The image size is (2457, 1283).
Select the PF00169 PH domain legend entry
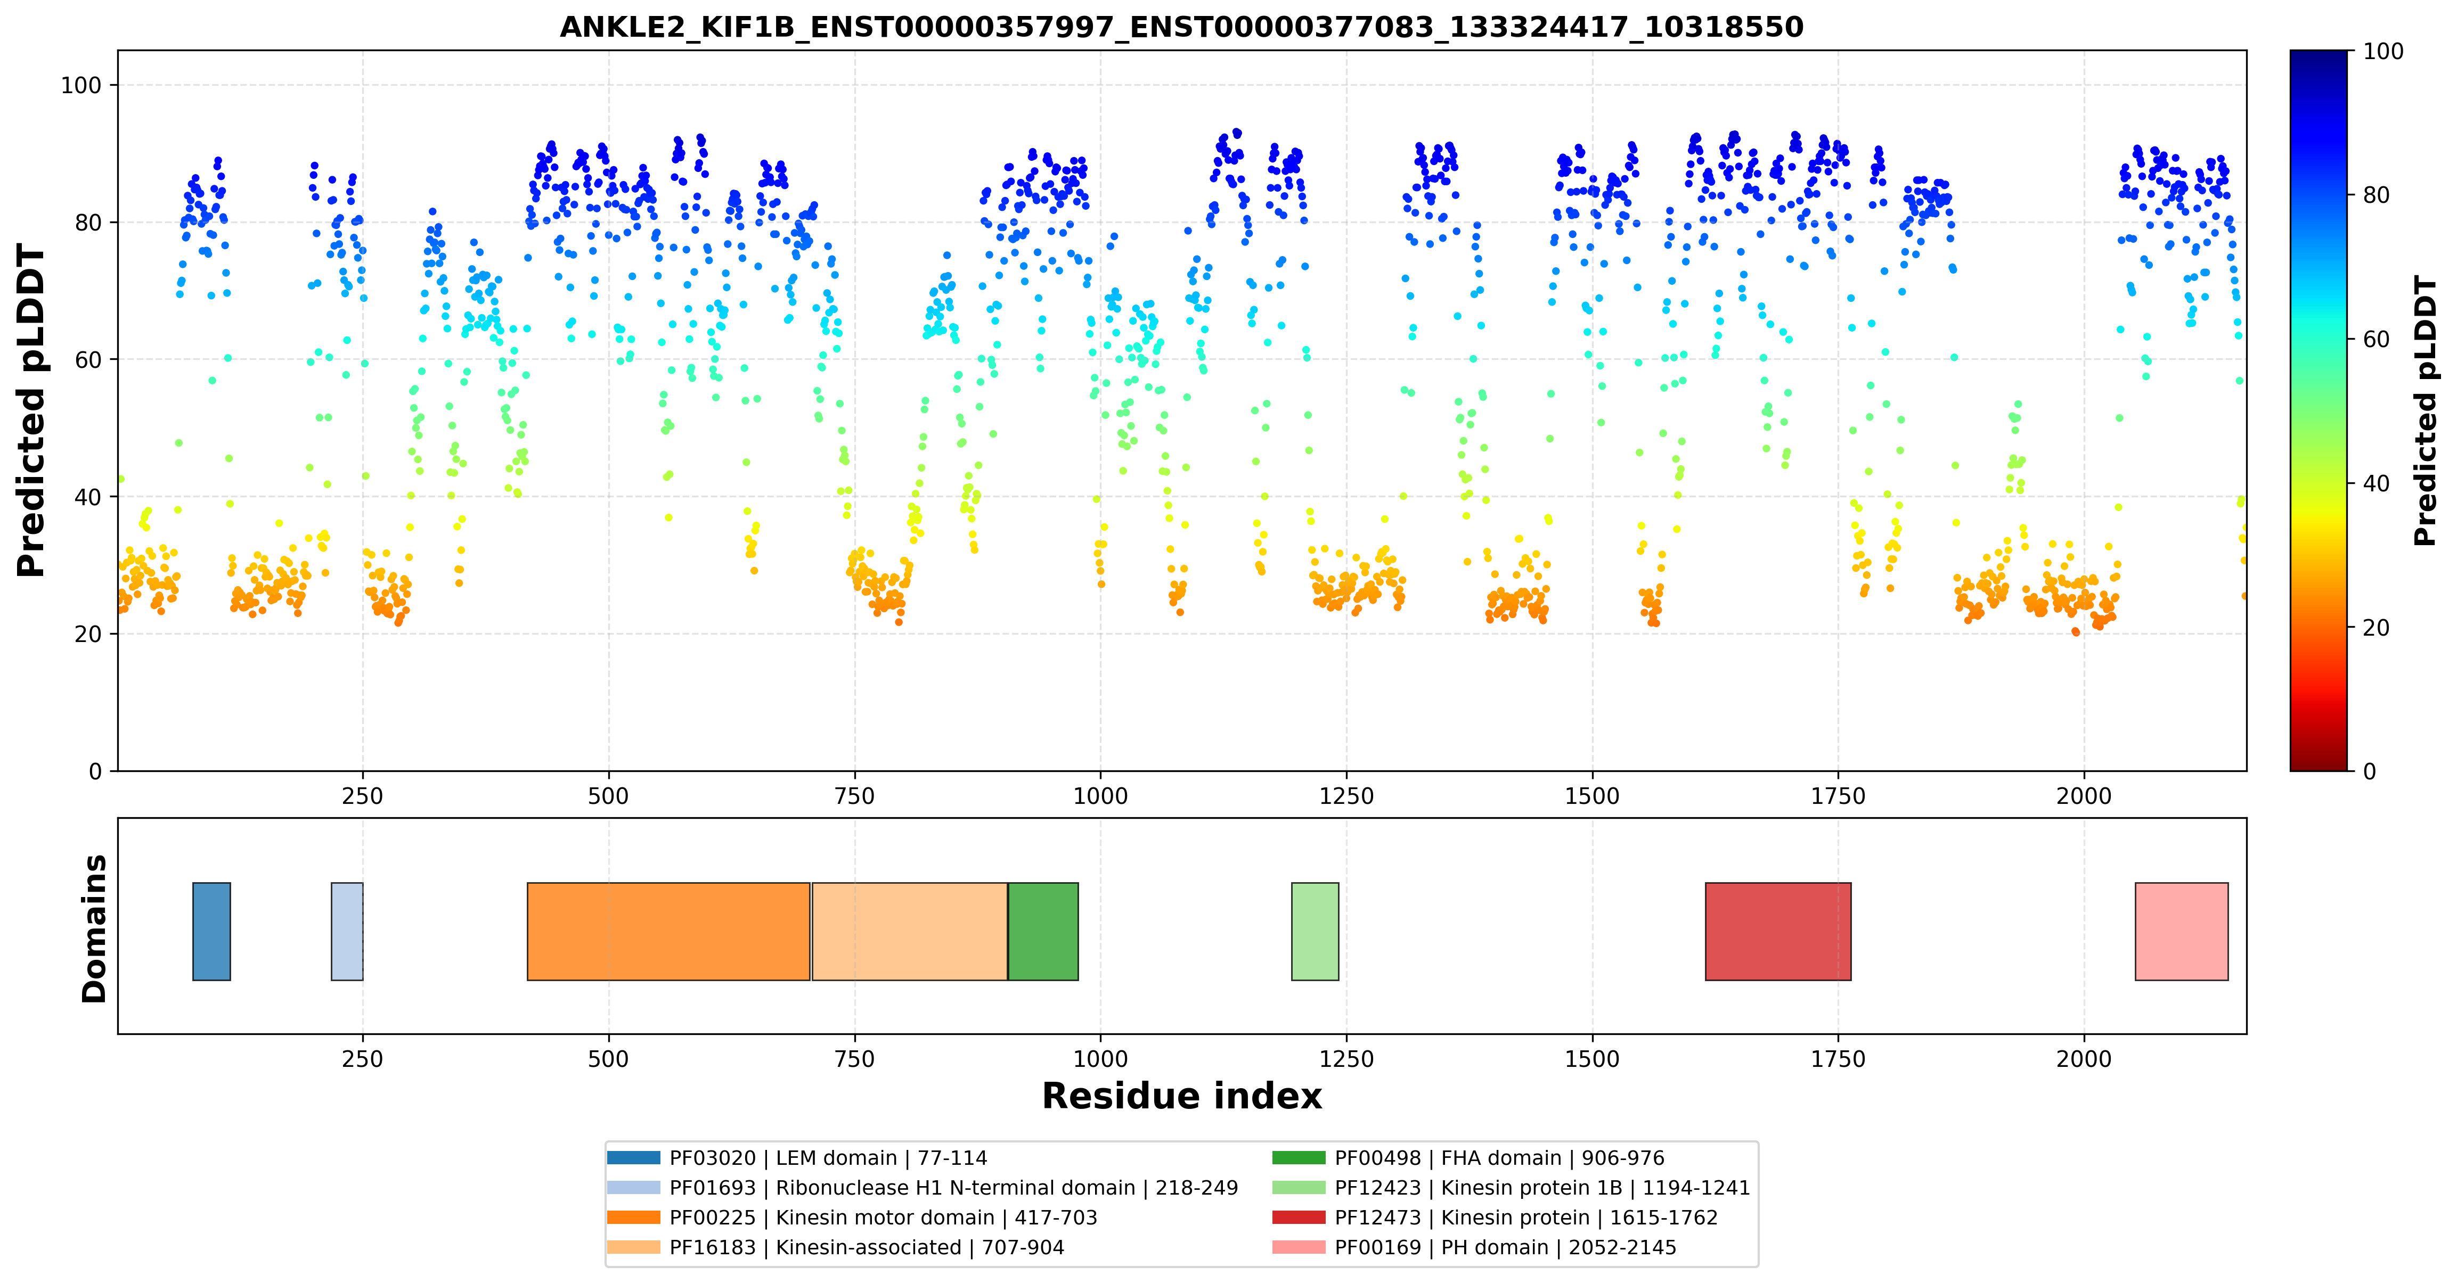(1475, 1248)
